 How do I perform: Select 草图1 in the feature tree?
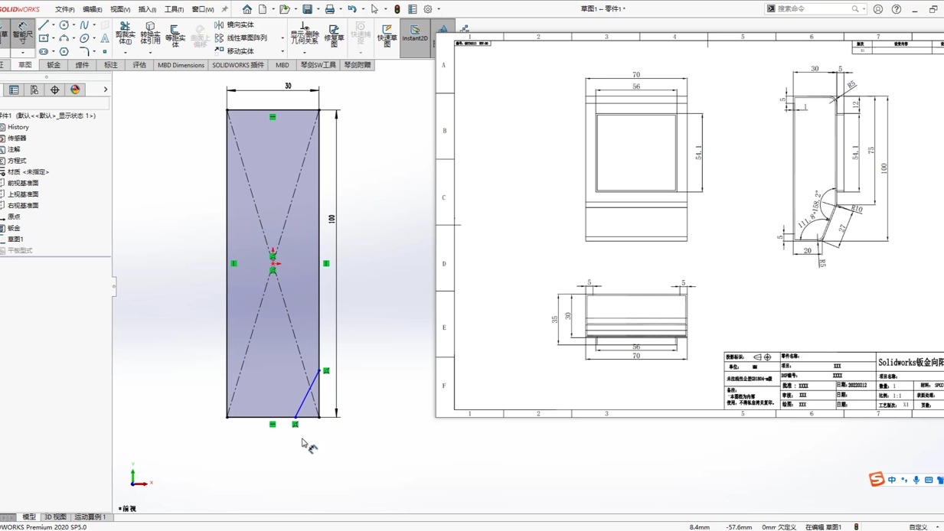coord(15,239)
